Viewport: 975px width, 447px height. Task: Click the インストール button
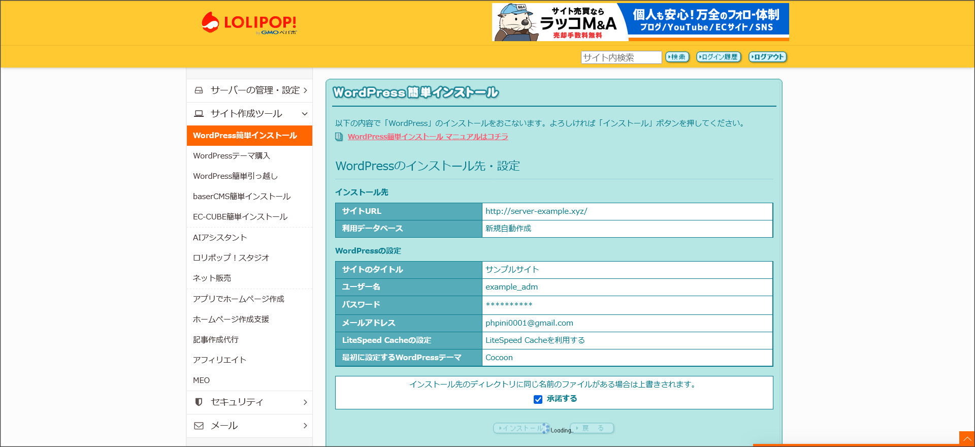pos(520,428)
